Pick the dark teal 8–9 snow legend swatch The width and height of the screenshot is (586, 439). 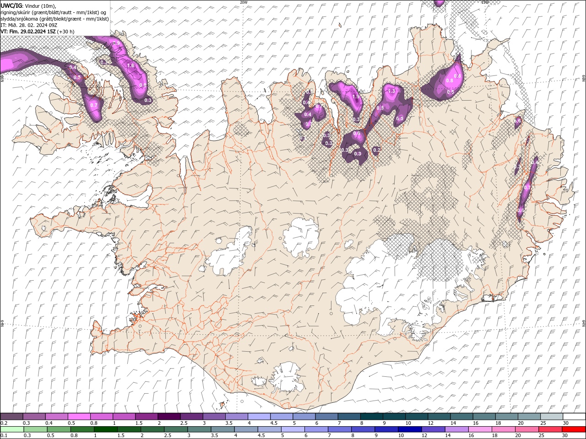click(371, 417)
